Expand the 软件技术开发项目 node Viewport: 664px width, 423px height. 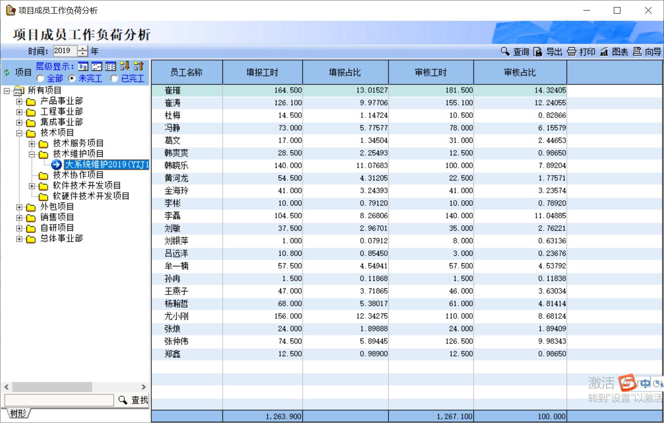pos(32,186)
